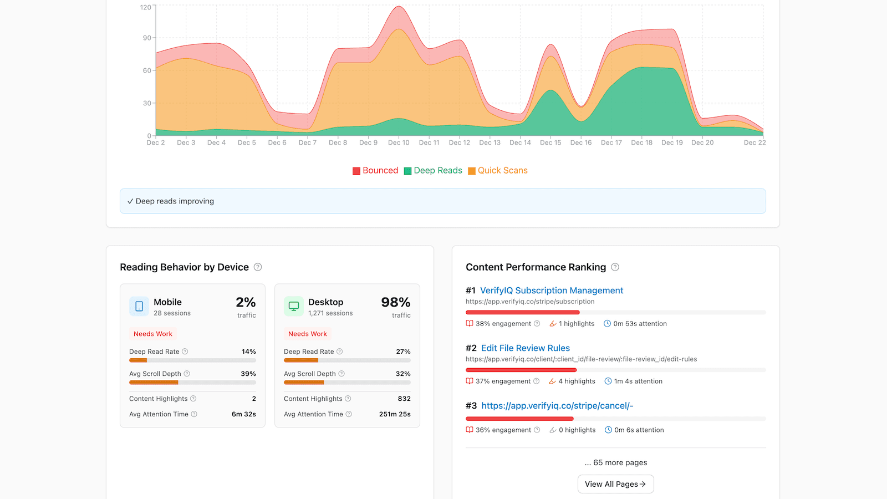Toggle the Bounced series in the chart legend
Screen dimensions: 887x499
click(375, 170)
